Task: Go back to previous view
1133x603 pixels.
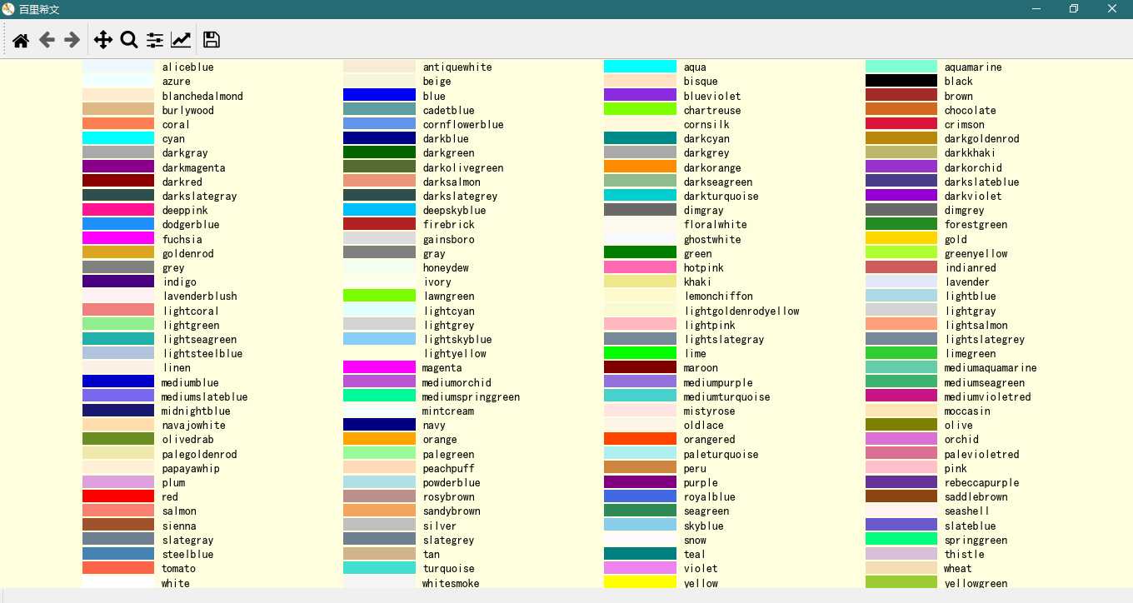Action: click(47, 40)
